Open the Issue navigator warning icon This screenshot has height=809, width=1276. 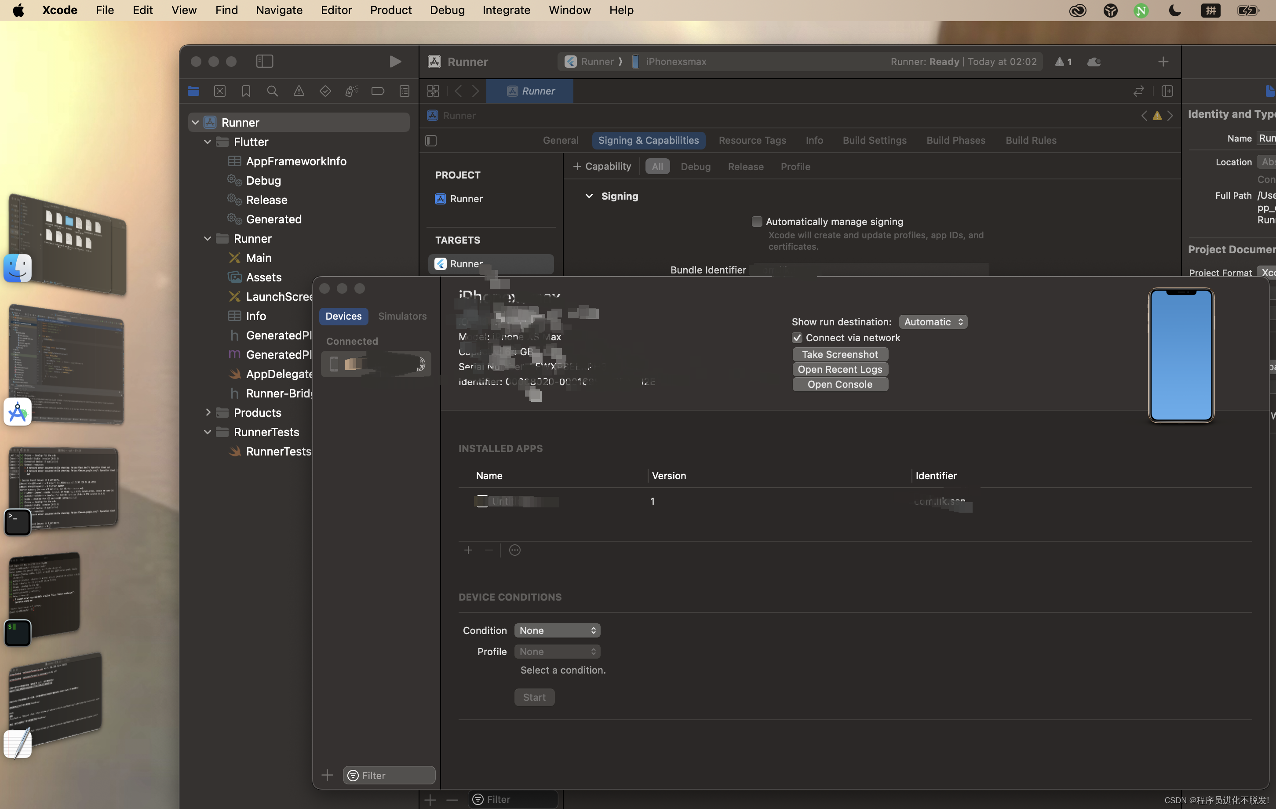coord(299,91)
